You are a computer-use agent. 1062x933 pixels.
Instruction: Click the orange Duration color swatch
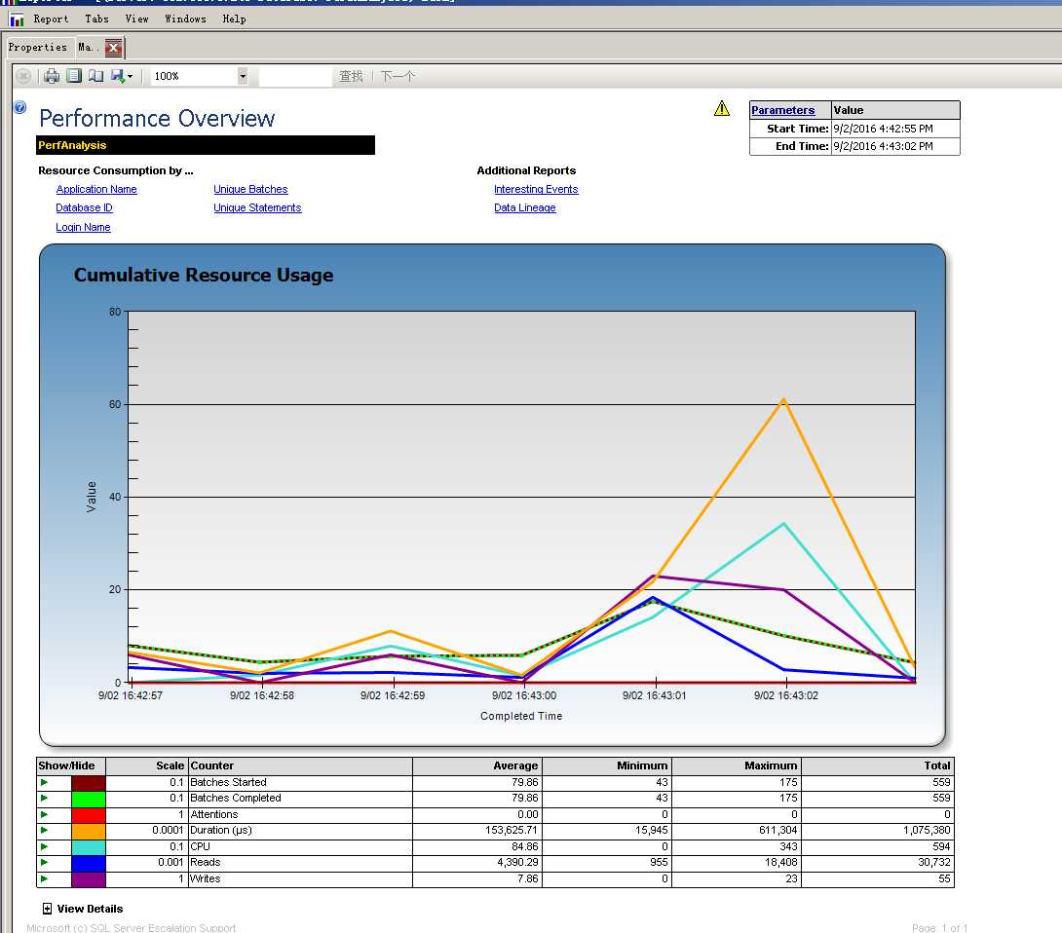88,830
